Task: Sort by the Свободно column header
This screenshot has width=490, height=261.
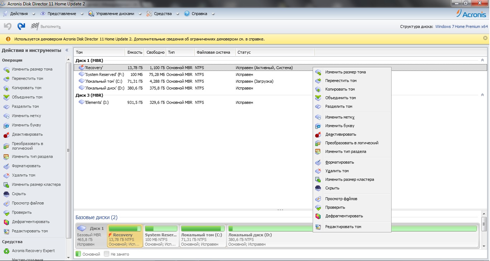Action: [155, 52]
